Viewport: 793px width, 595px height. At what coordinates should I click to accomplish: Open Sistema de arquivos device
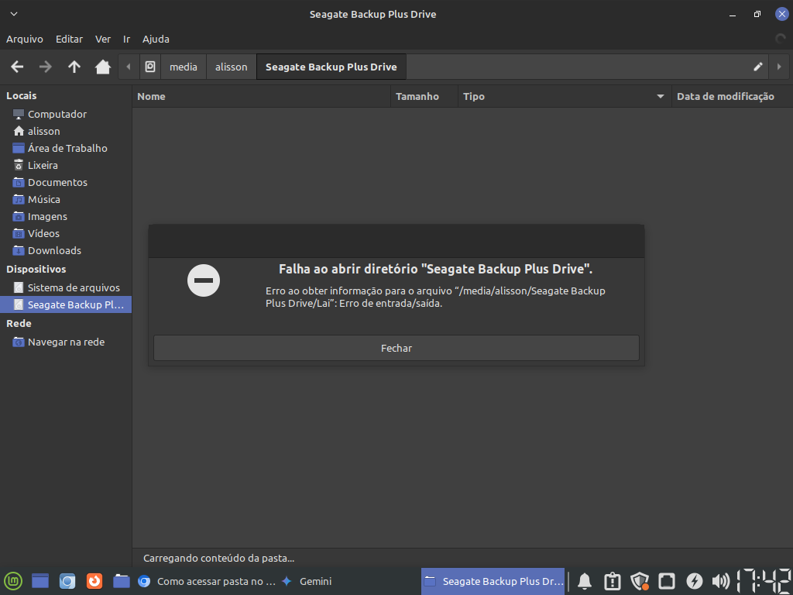(x=74, y=287)
